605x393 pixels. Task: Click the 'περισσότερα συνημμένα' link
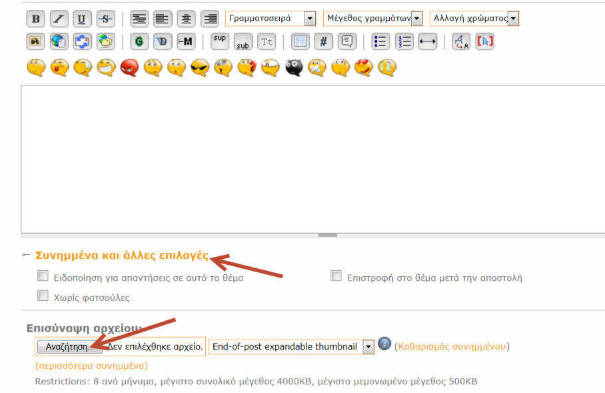[91, 366]
